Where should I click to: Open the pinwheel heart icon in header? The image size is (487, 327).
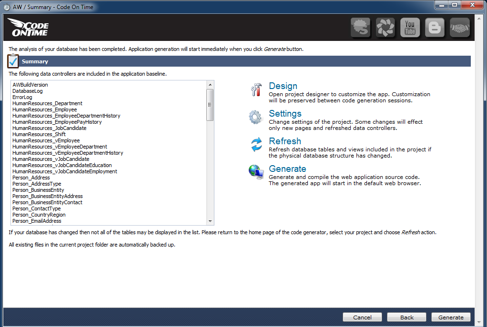point(385,28)
